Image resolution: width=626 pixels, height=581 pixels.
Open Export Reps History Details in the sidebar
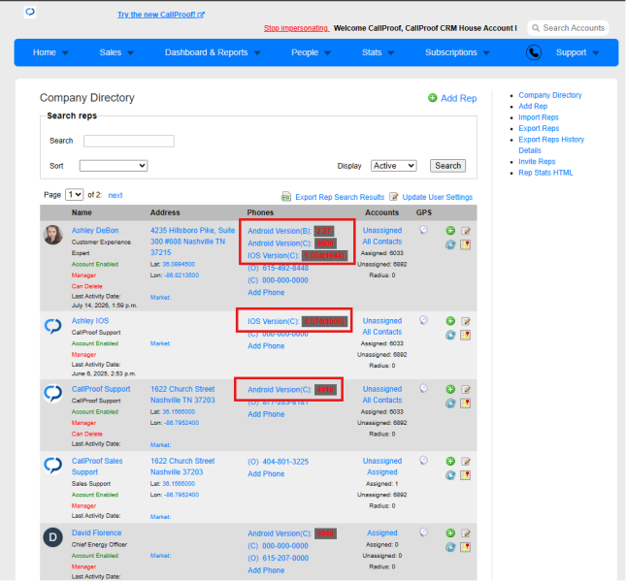[x=551, y=145]
